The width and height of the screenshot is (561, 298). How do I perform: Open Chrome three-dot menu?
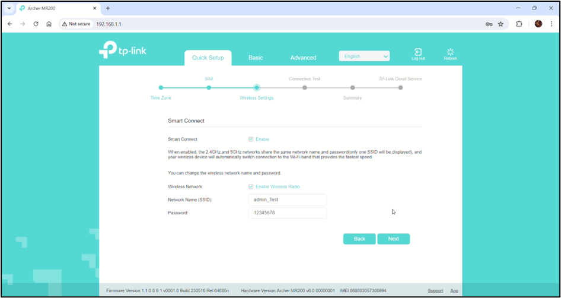(x=552, y=24)
